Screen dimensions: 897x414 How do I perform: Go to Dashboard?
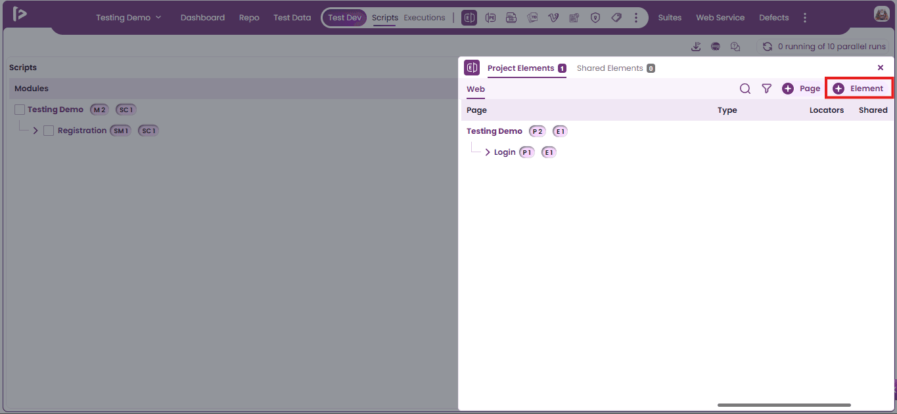click(x=202, y=18)
